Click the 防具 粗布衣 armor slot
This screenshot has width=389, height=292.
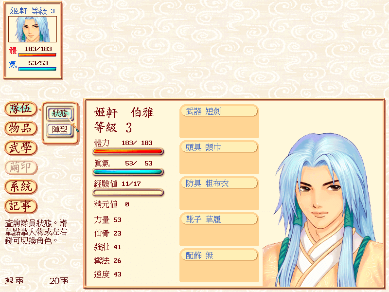tap(219, 193)
